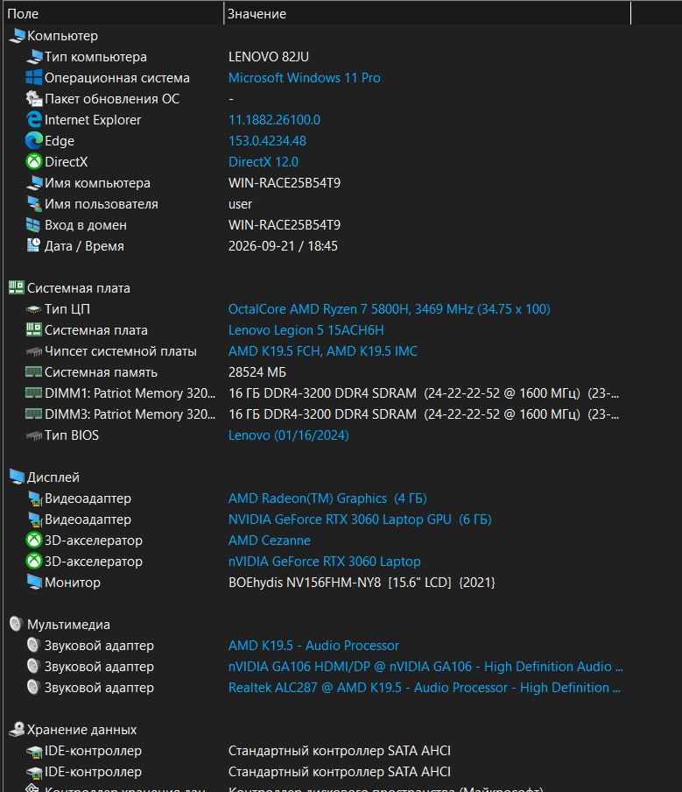The height and width of the screenshot is (792, 682).
Task: Open the AMD K19.5 - Audio Processor link
Action: pos(313,646)
